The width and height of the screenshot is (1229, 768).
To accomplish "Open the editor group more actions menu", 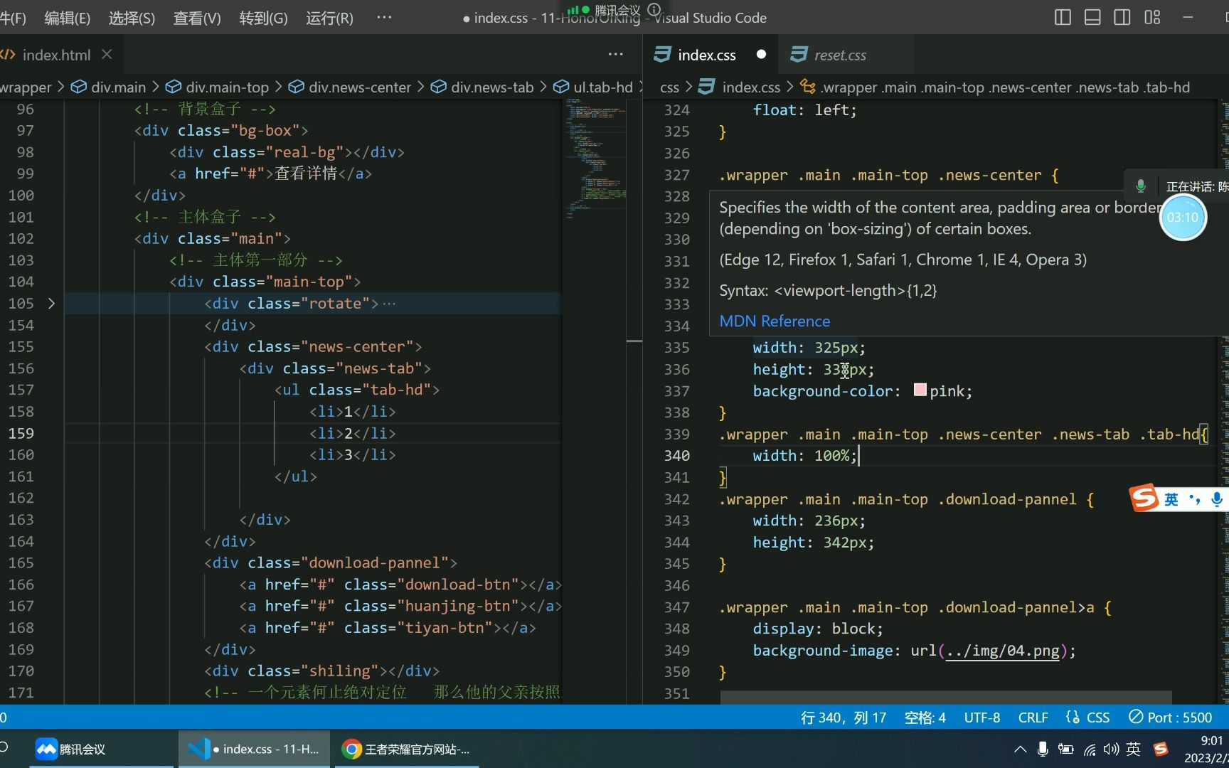I will 616,54.
